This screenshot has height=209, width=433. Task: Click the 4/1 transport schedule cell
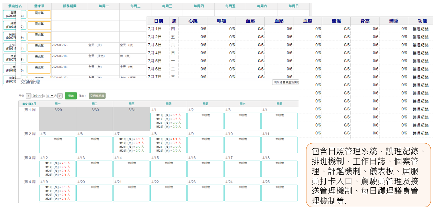point(169,121)
